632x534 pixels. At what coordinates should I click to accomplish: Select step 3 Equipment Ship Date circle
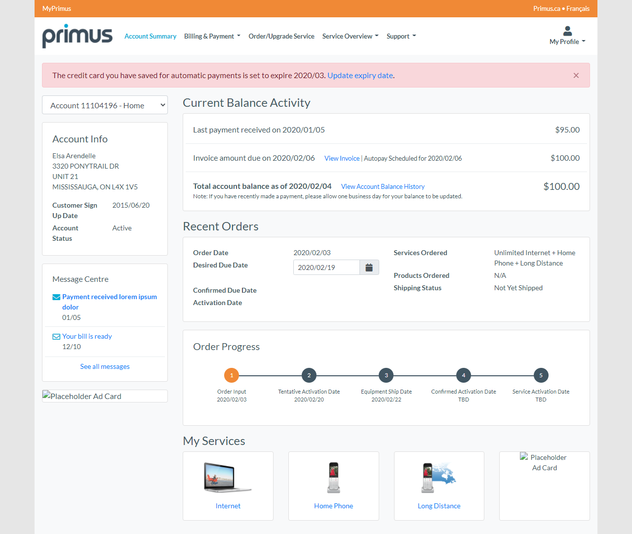[386, 375]
